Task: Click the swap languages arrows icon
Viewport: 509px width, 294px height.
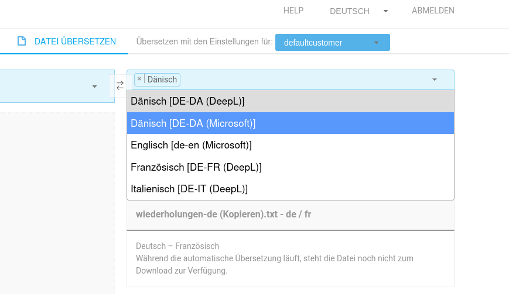Action: pyautogui.click(x=120, y=85)
